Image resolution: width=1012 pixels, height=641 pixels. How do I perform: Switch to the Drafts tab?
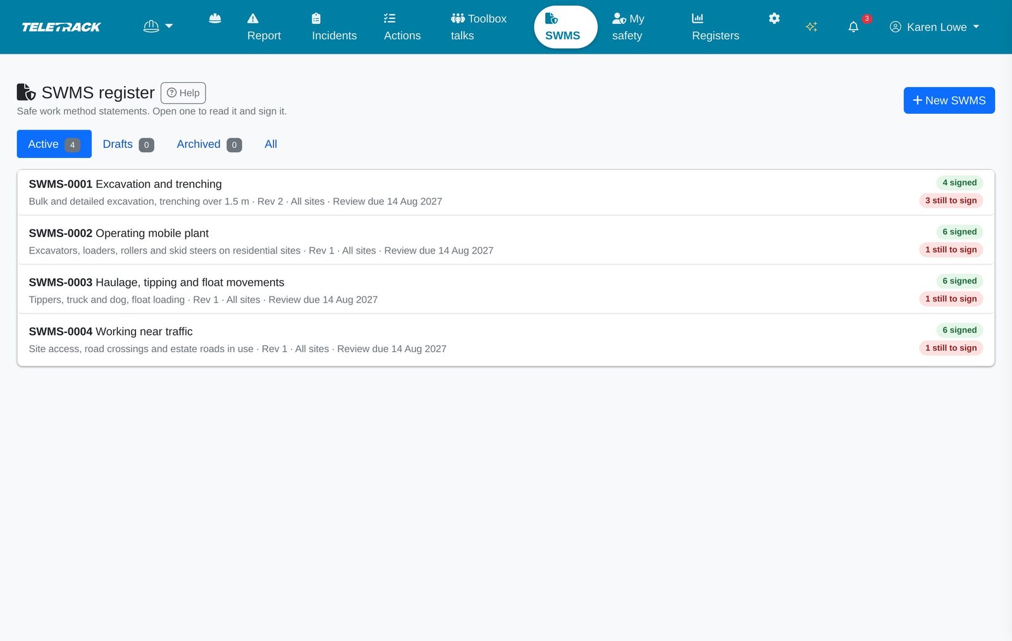[x=128, y=144]
